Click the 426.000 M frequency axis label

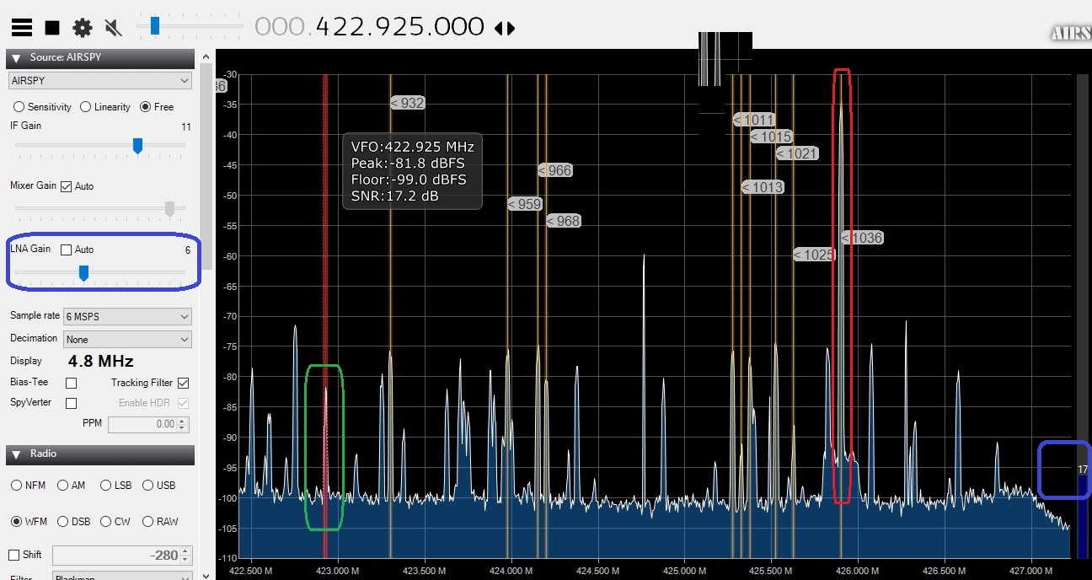pos(858,571)
